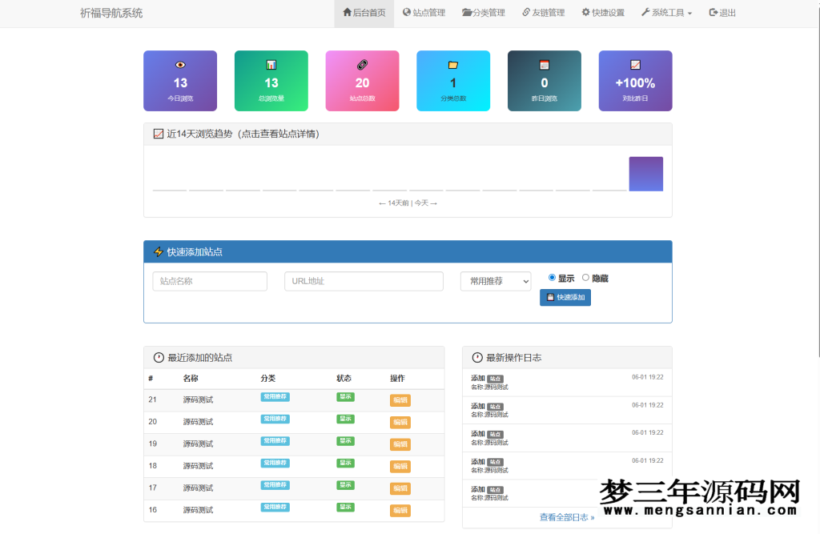The height and width of the screenshot is (534, 820).
Task: Click the 20 count on 站点总数 card
Action: (x=363, y=82)
